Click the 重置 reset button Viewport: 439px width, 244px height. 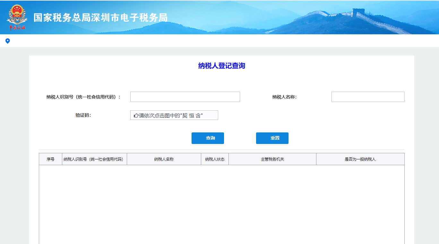pyautogui.click(x=272, y=138)
